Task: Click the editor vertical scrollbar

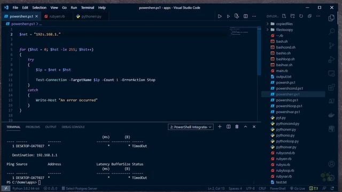Action: coord(259,51)
